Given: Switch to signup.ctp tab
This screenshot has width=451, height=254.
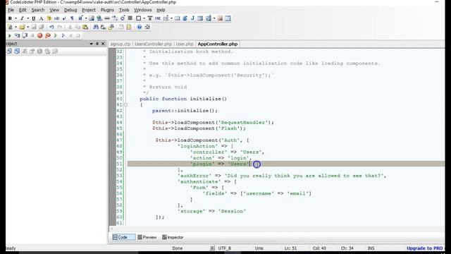Looking at the screenshot, I should (x=121, y=44).
